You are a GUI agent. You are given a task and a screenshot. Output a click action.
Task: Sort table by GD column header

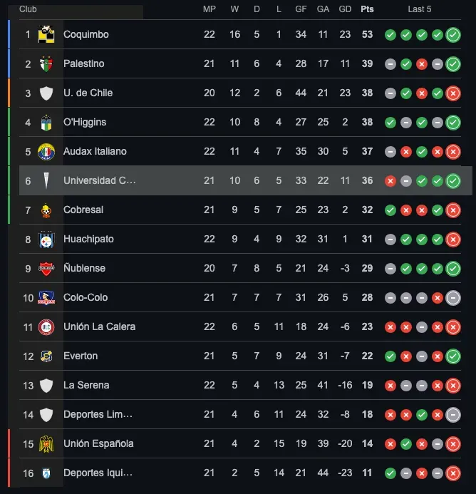(345, 9)
